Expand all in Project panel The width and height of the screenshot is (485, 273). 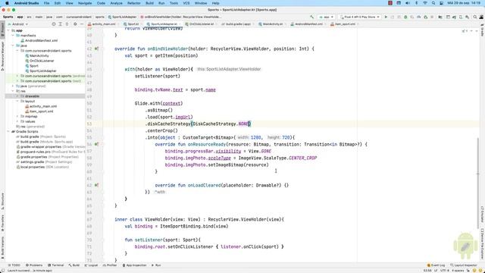tap(61, 24)
